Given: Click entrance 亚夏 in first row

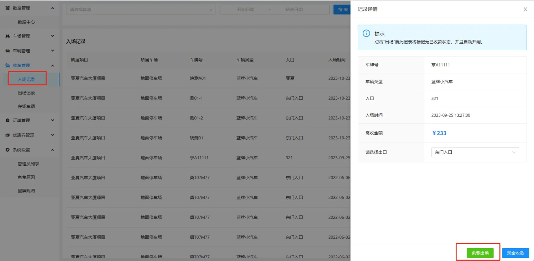Looking at the screenshot, I should (x=290, y=78).
